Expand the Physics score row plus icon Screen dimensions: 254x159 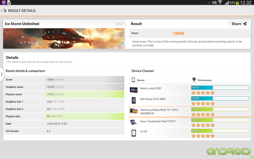pyautogui.click(x=121, y=94)
